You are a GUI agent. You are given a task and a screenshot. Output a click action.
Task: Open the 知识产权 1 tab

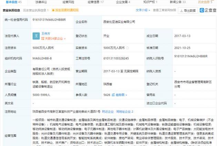point(150,2)
